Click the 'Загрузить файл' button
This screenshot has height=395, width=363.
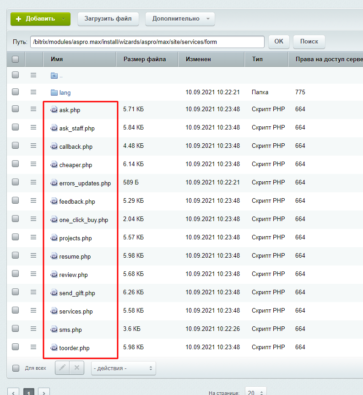[108, 19]
